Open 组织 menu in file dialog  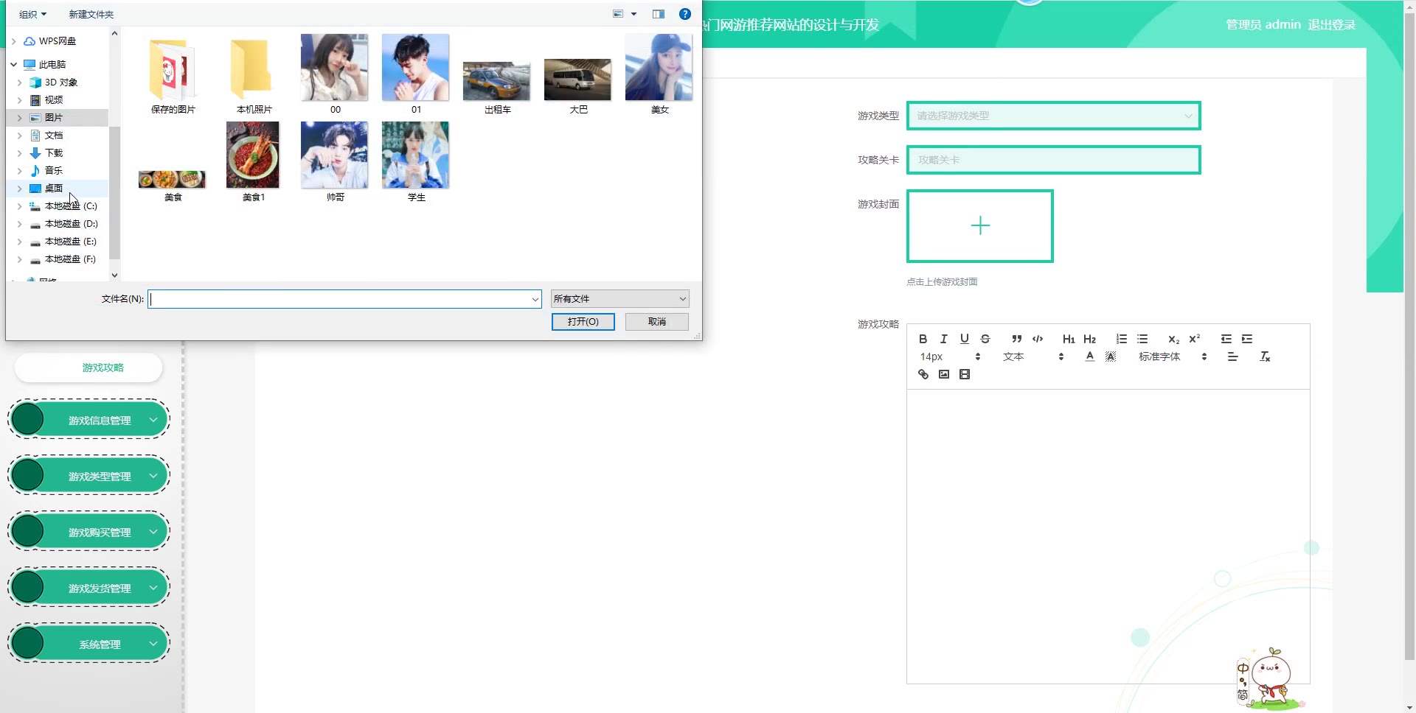click(x=32, y=14)
